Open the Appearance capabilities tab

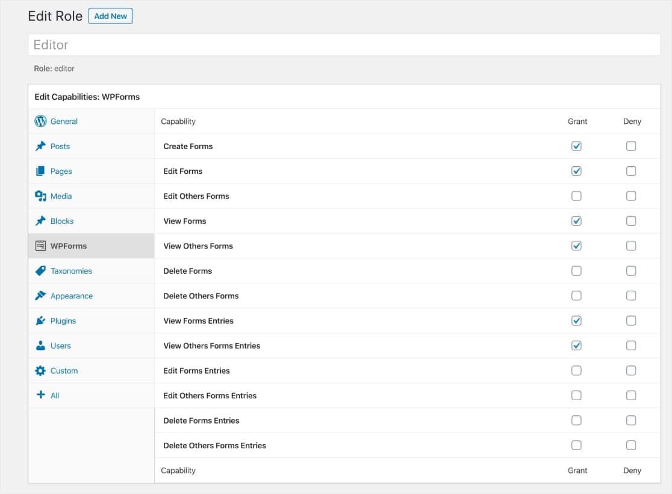tap(92, 296)
